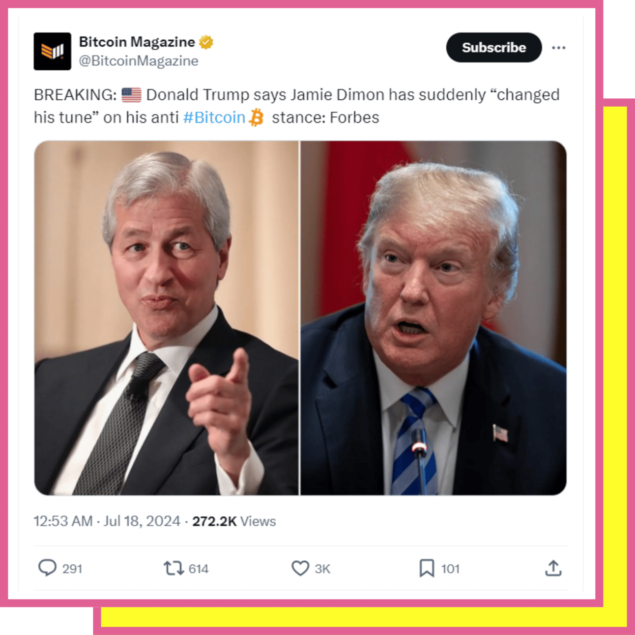Bookmark the tweet using the bookmark icon
Image resolution: width=635 pixels, height=635 pixels.
[427, 568]
